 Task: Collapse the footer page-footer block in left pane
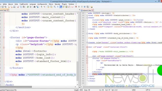[4, 37]
